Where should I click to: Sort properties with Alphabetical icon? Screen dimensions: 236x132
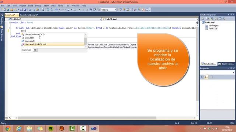(206, 77)
